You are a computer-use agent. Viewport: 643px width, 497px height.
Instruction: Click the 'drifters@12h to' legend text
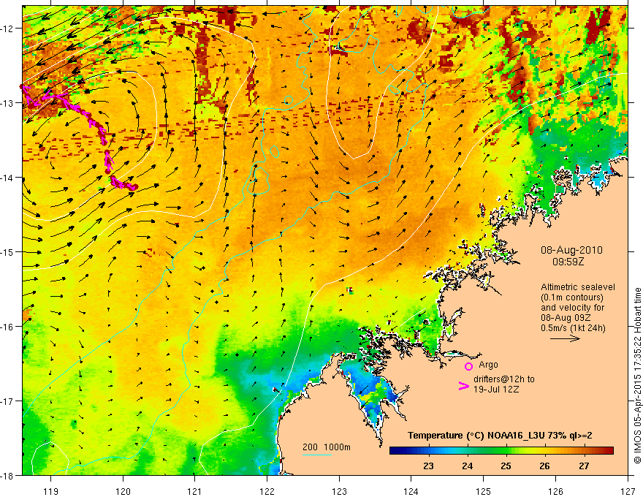(504, 379)
